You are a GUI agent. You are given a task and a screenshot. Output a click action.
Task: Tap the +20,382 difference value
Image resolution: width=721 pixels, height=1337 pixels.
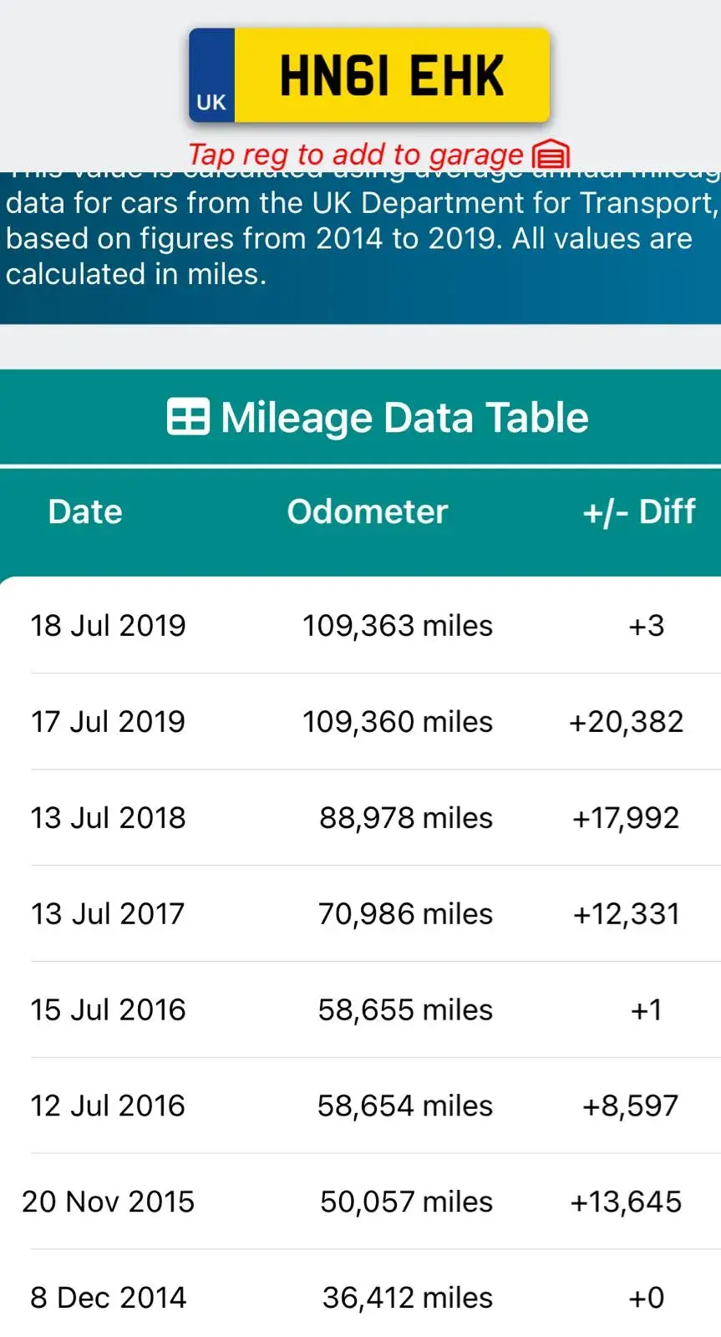tap(627, 721)
